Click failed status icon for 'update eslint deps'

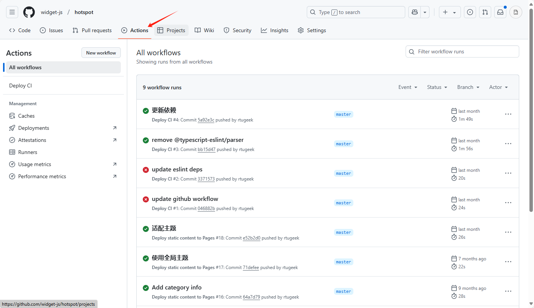coord(146,170)
